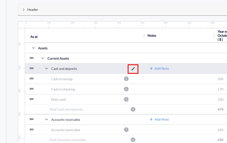Collapse the Assets group

pos(33,48)
